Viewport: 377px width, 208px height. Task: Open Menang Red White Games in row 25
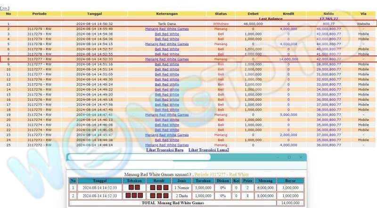(x=167, y=145)
